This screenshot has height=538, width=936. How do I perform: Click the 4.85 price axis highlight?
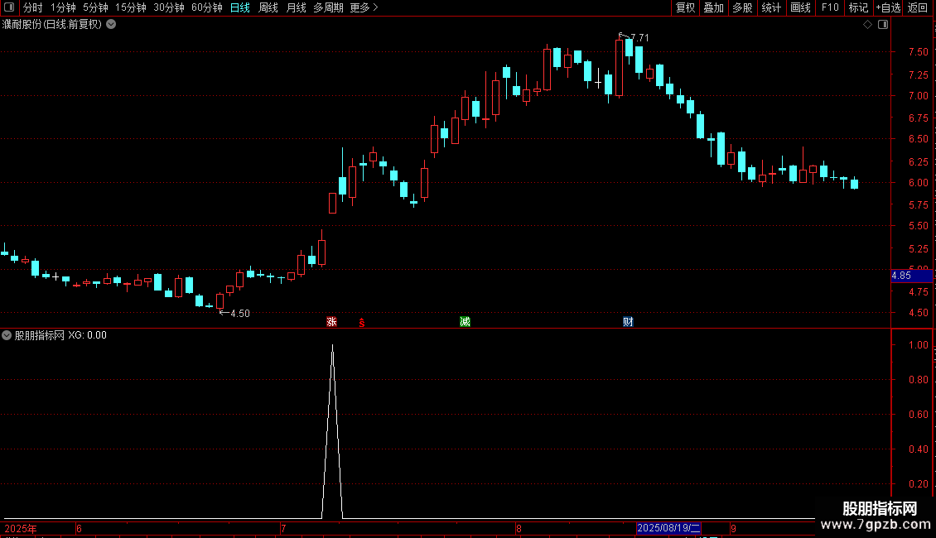pyautogui.click(x=911, y=276)
